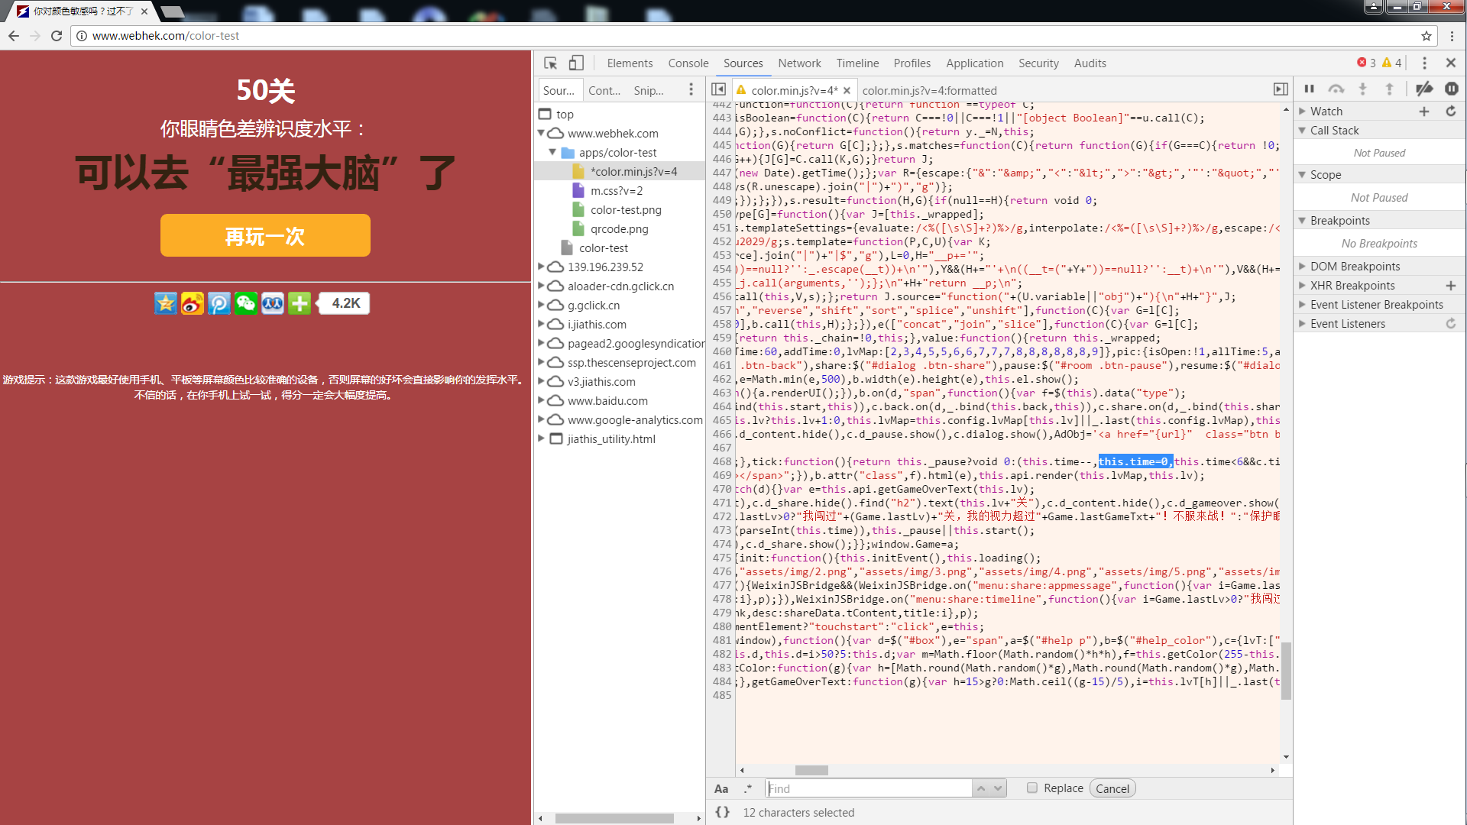The image size is (1467, 825).
Task: Open navigator pane overflow menu
Action: coord(691,89)
